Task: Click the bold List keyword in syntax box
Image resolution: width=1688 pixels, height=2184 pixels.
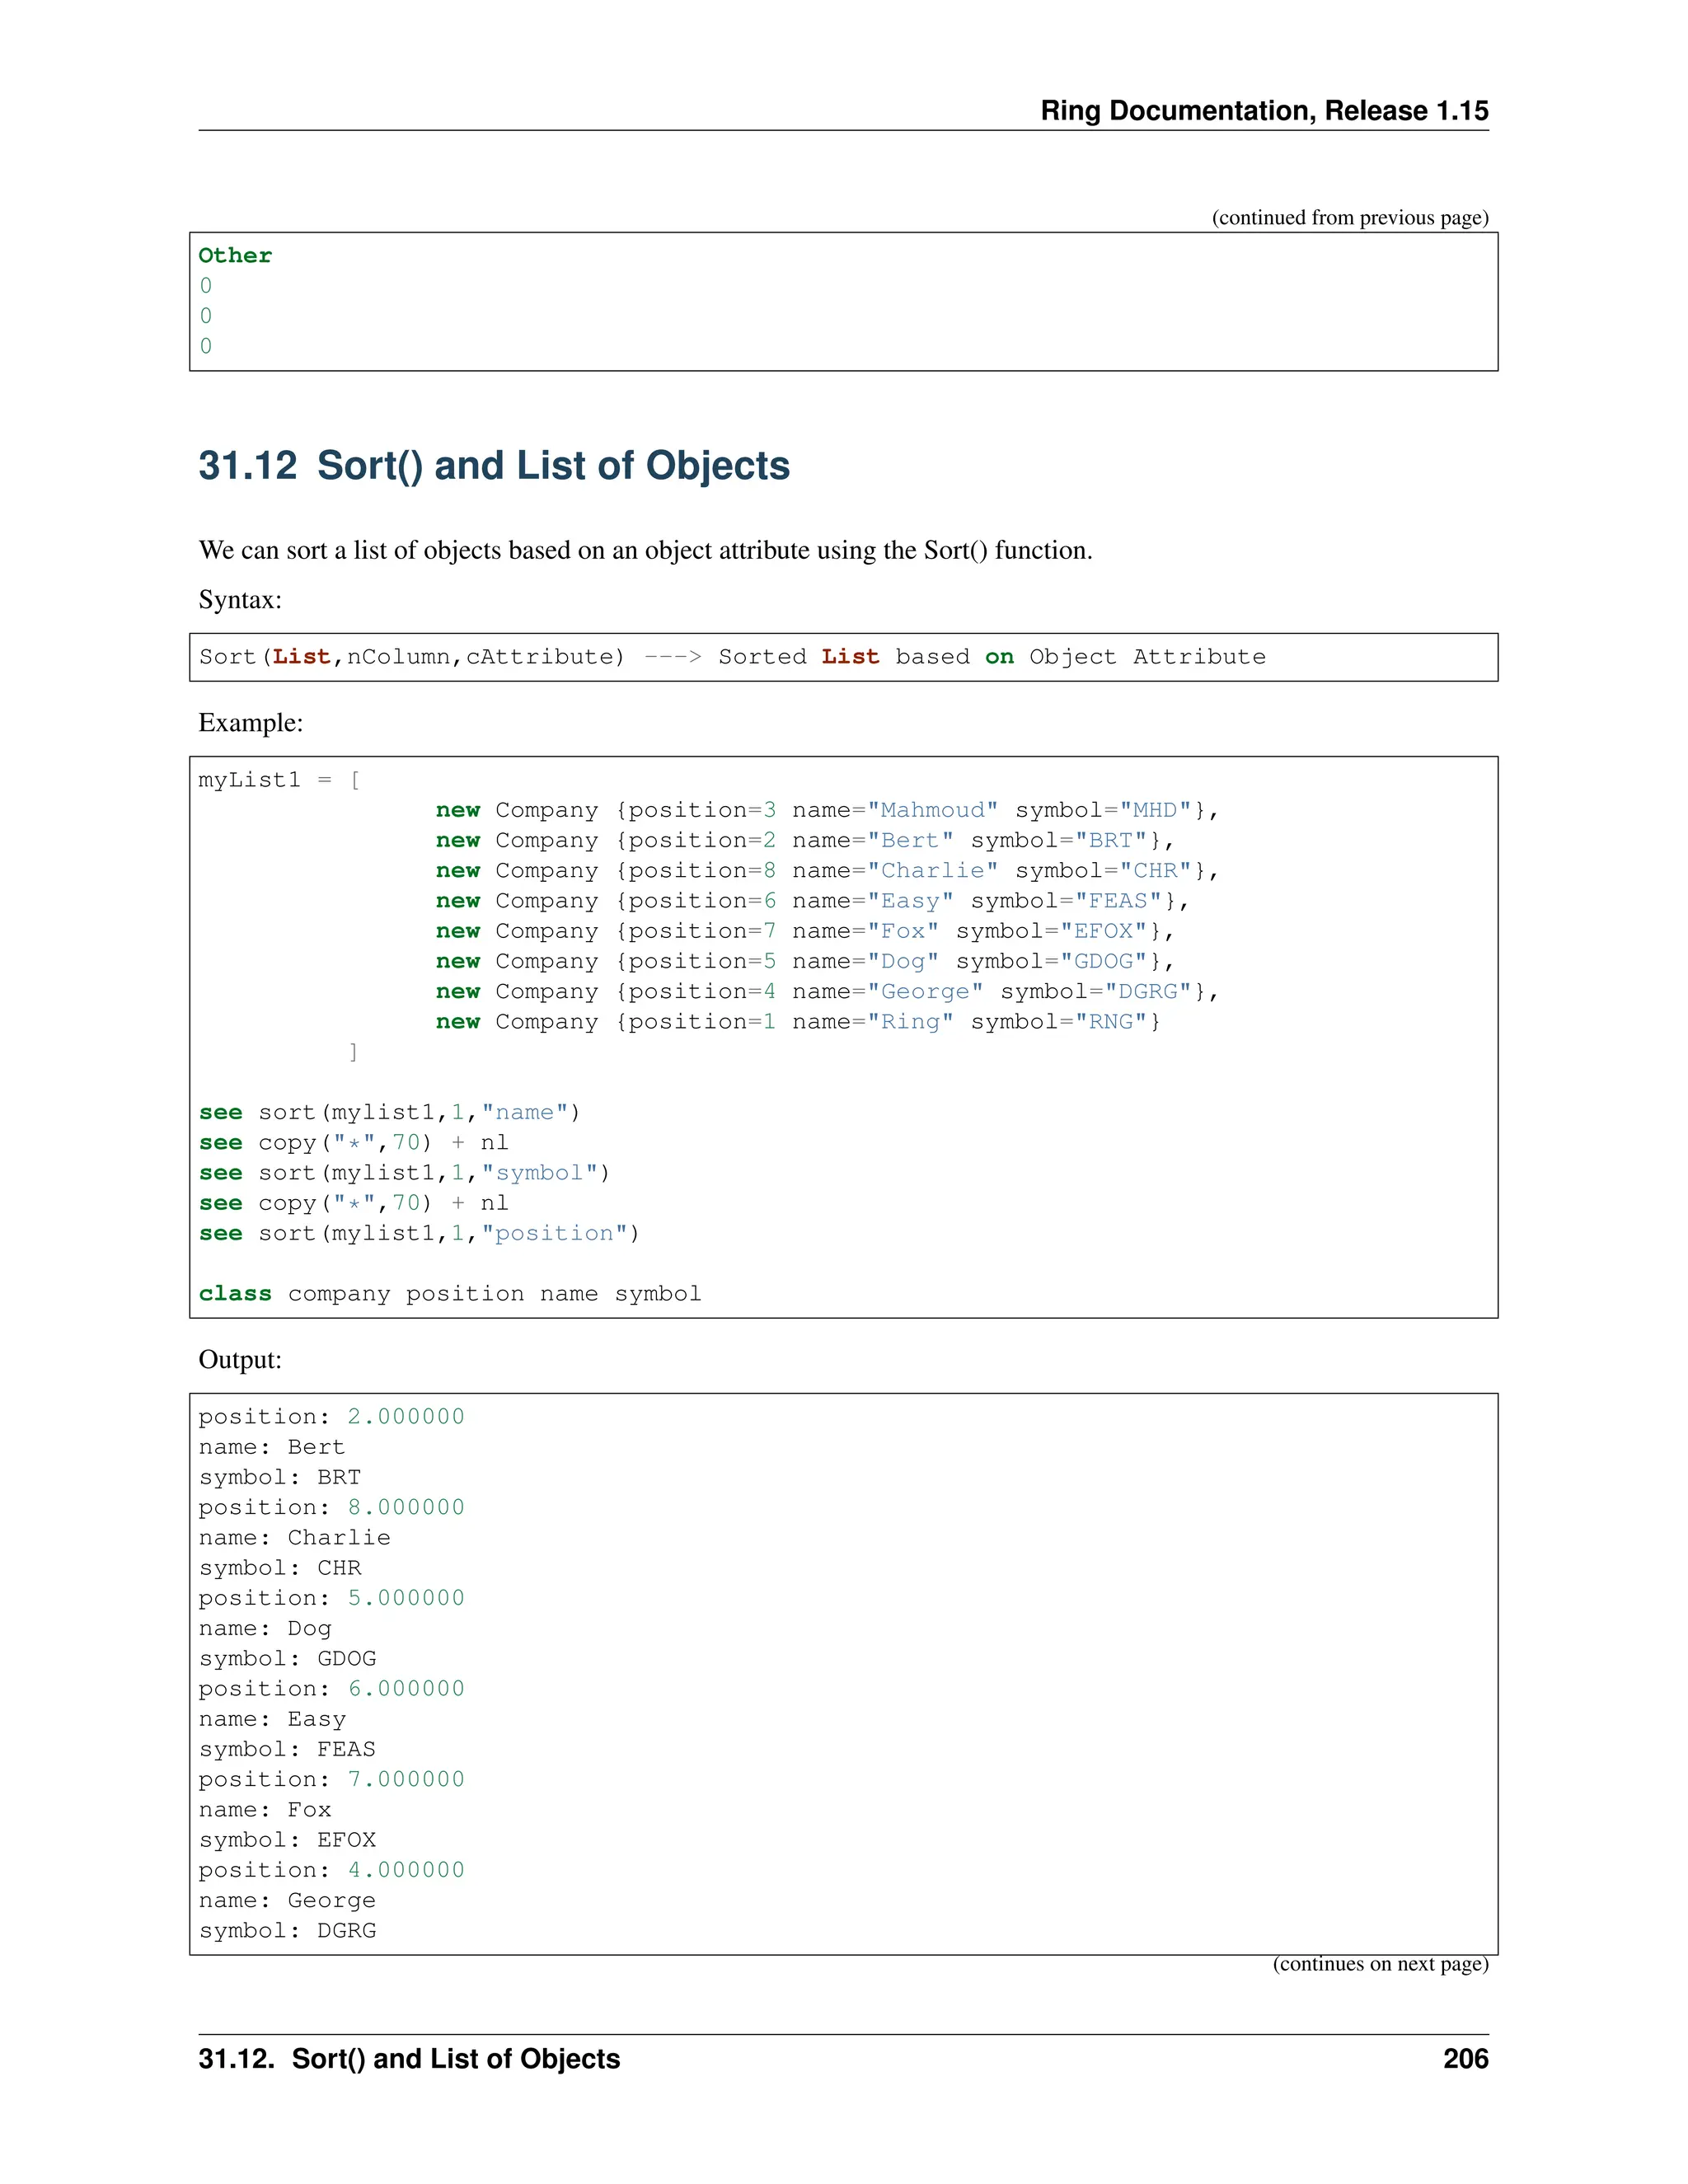Action: (x=301, y=657)
